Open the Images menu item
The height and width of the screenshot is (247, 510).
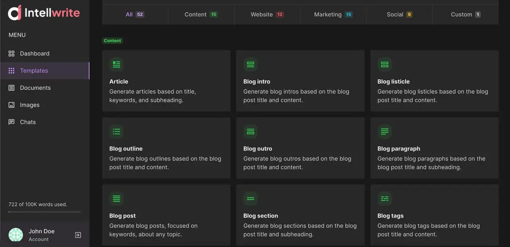pos(29,105)
